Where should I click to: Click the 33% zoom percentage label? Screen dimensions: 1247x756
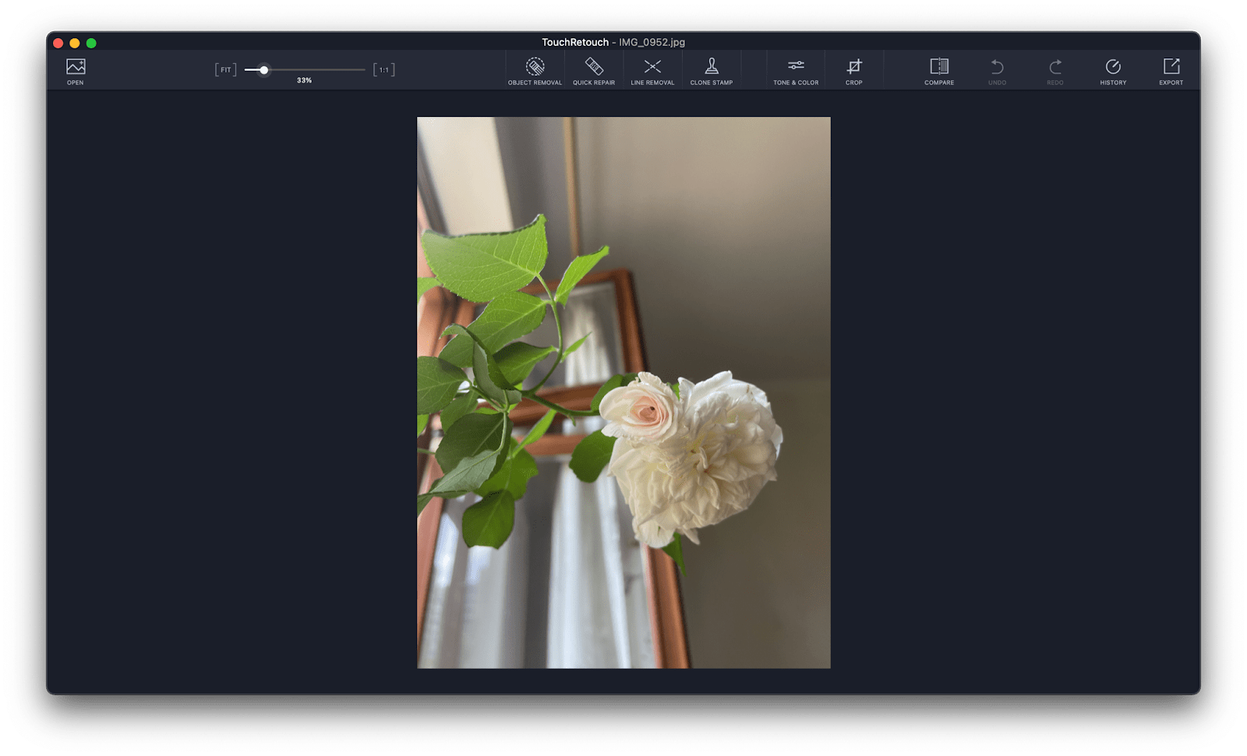[305, 79]
